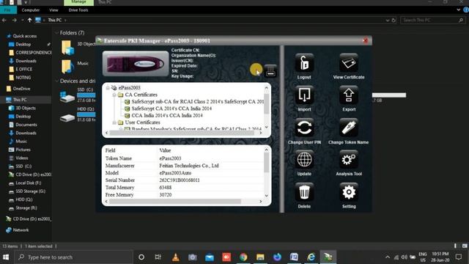The height and width of the screenshot is (264, 469).
Task: Select OneDrive in Explorer sidebar
Action: (21, 89)
